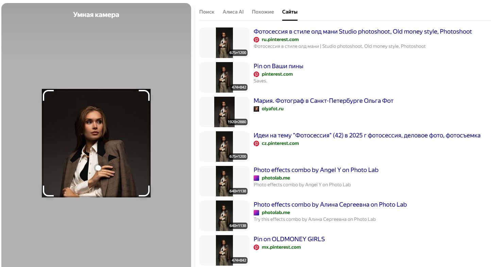Open 'Photo effects combo by Алина Сергеевна' title
The height and width of the screenshot is (267, 491).
click(x=330, y=205)
